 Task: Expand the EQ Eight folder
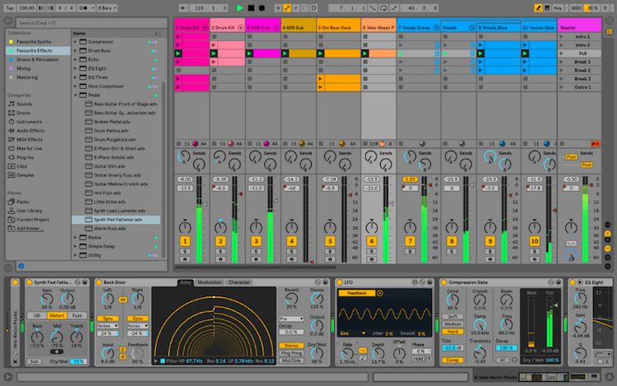[76, 68]
